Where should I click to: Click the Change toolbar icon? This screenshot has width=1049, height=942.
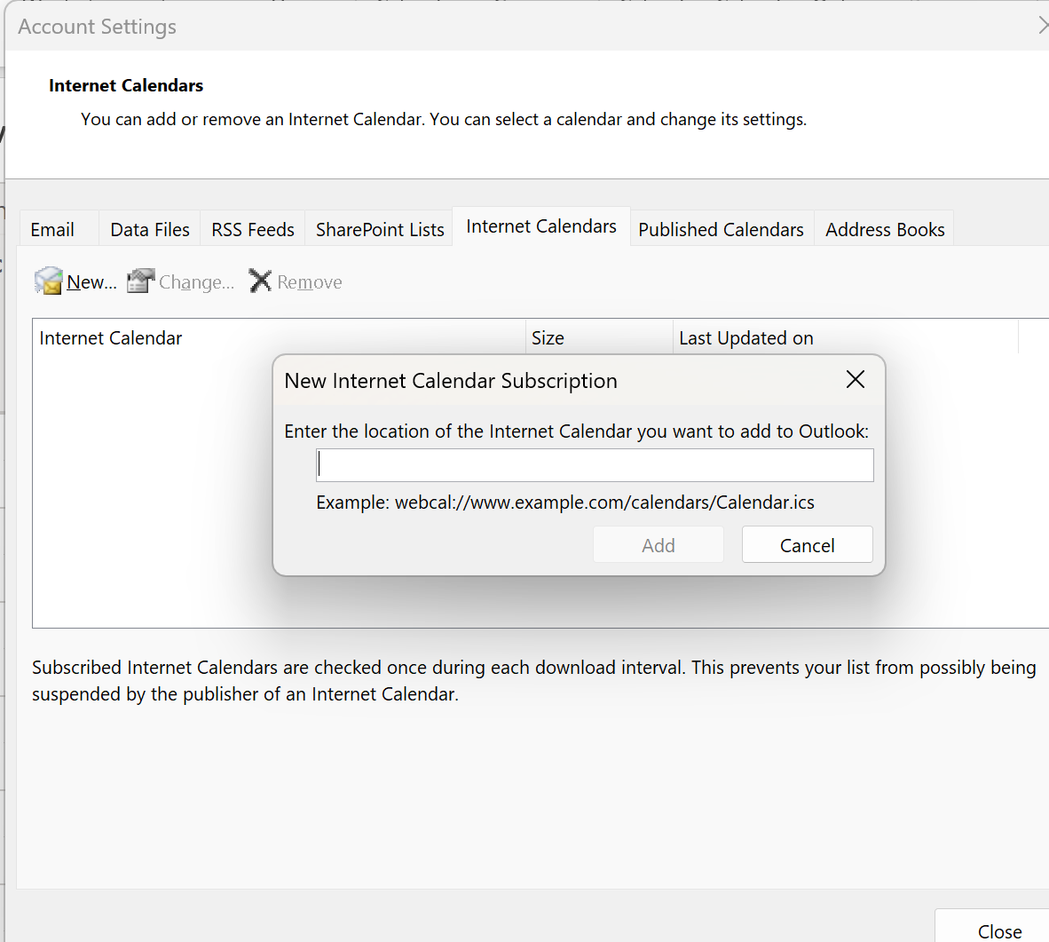140,281
